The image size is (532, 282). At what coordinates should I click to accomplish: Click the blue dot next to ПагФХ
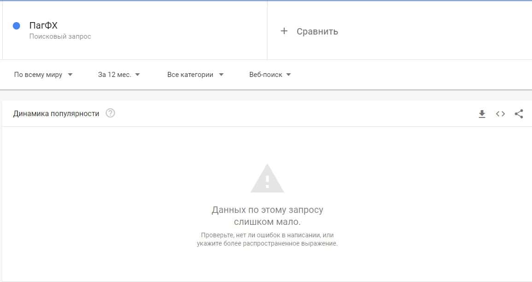pyautogui.click(x=16, y=26)
